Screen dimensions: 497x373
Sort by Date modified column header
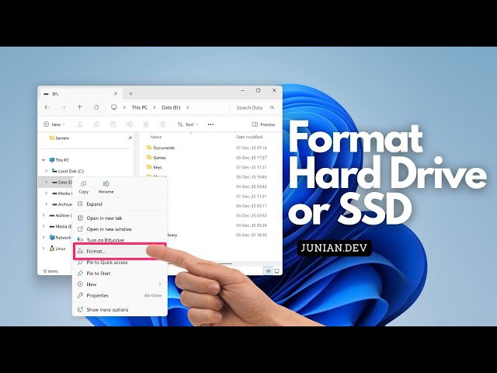[249, 137]
